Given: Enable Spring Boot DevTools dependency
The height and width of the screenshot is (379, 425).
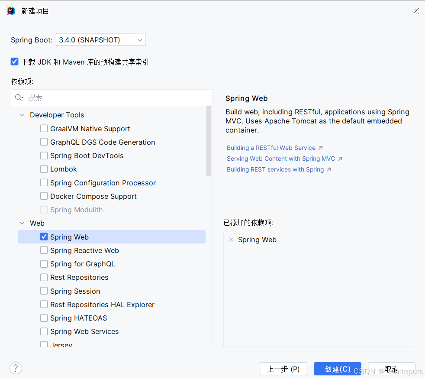Looking at the screenshot, I should coord(44,155).
